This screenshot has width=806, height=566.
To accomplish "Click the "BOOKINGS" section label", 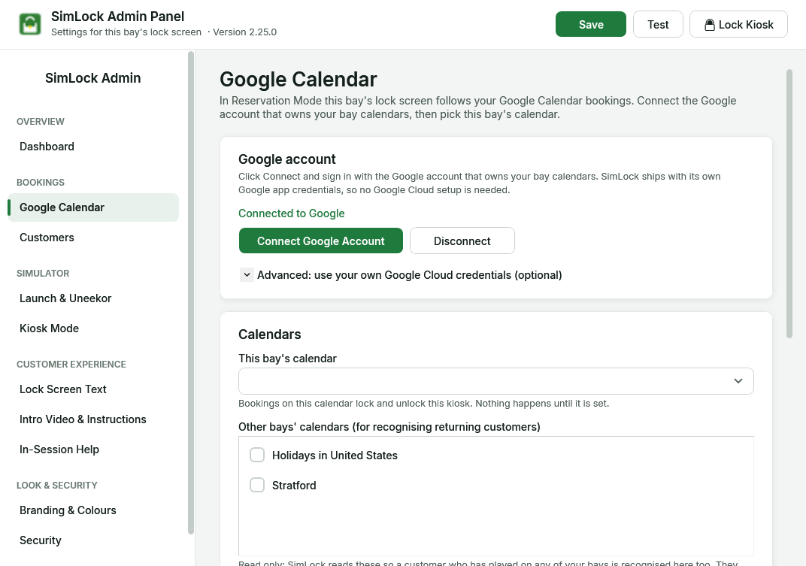I will tap(41, 183).
